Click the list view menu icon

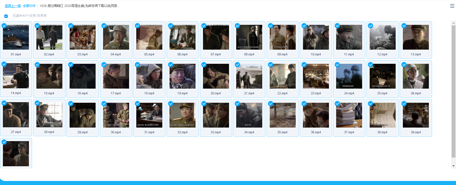coord(452,6)
